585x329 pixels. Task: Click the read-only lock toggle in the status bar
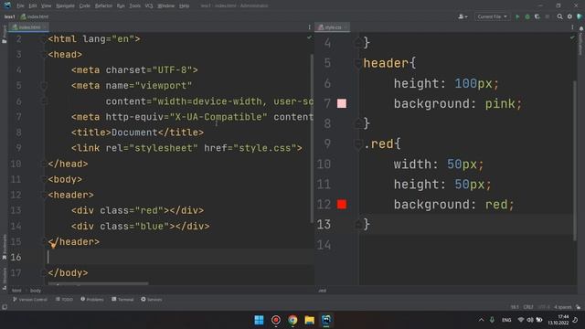[x=578, y=307]
